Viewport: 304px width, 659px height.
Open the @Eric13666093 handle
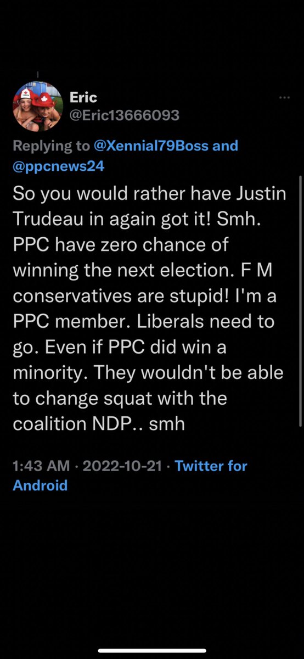125,115
